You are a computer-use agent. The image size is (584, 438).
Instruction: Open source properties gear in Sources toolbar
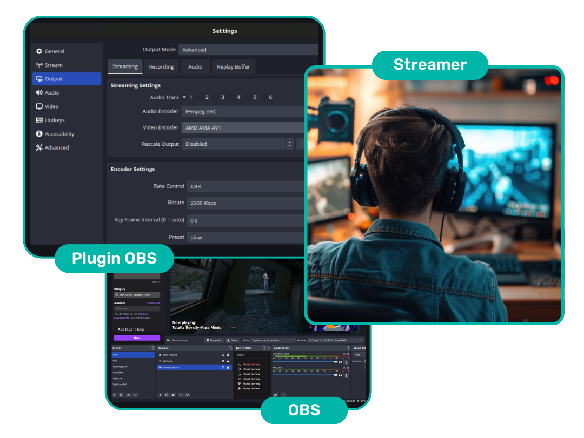tap(173, 395)
